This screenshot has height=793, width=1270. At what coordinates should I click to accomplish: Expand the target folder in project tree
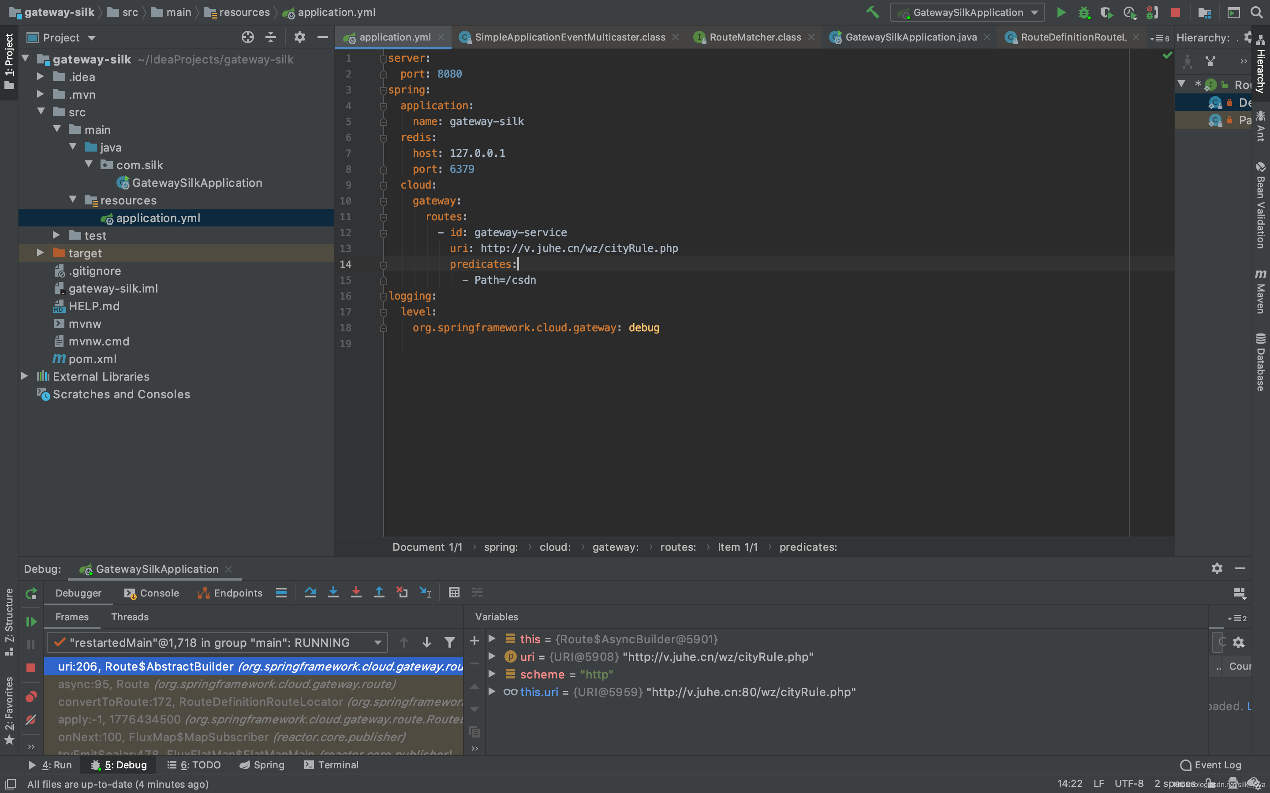[41, 253]
